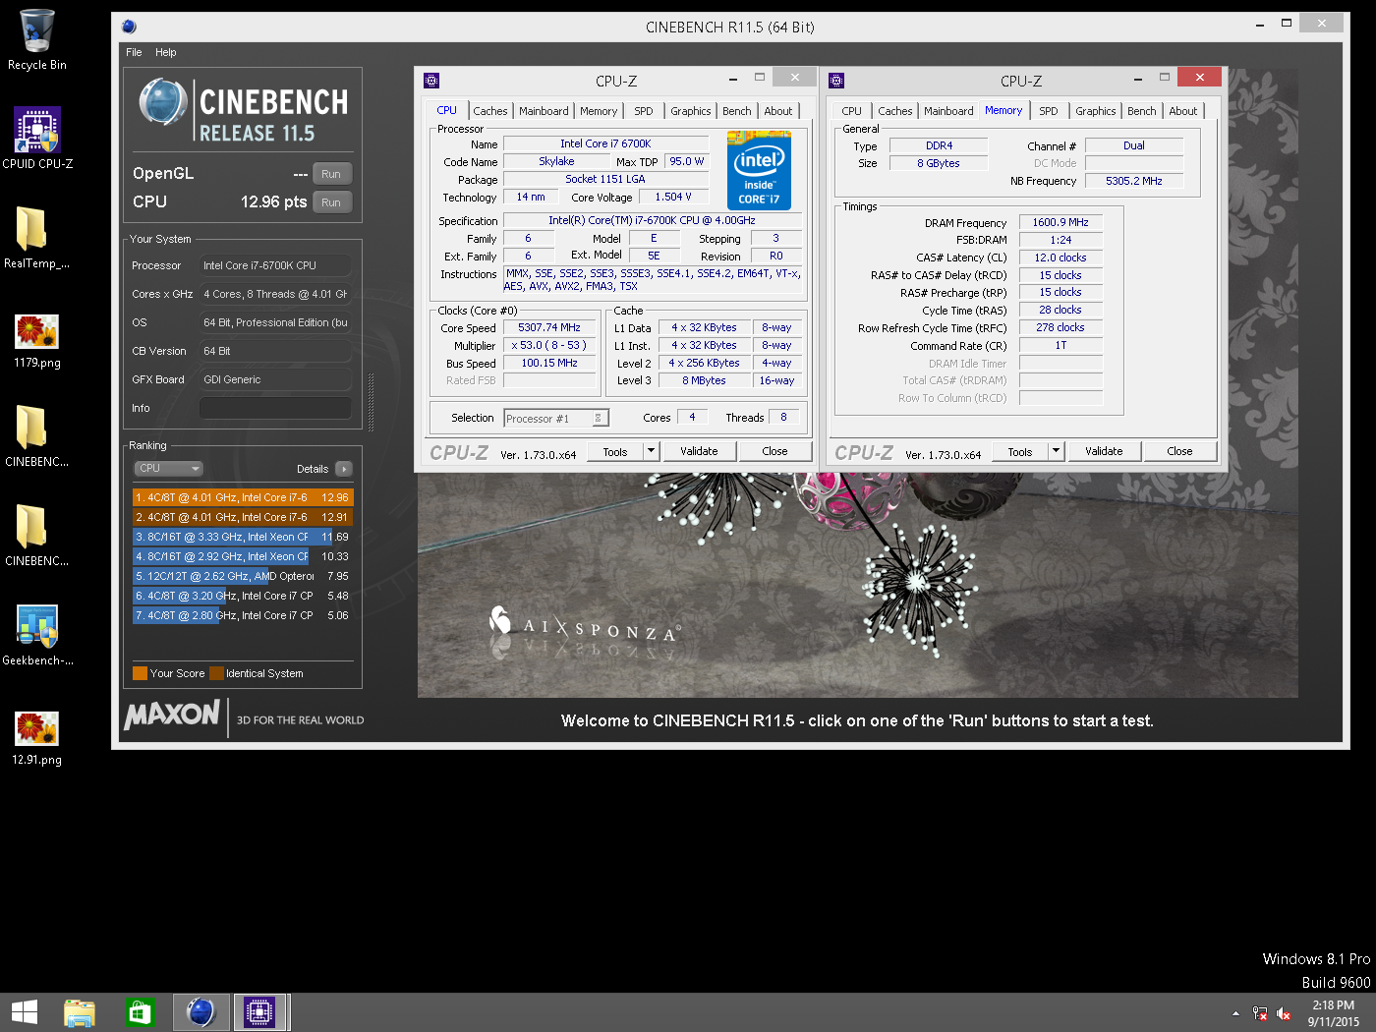
Task: Click the Cinebench title bar app icon
Action: coord(129,27)
